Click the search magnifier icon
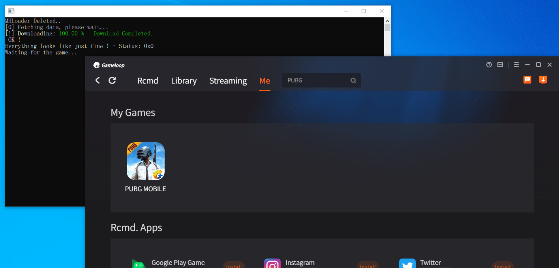This screenshot has height=268, width=559. 353,80
